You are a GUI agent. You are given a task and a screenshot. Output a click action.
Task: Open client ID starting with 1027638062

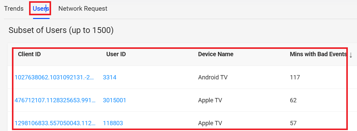[55, 77]
